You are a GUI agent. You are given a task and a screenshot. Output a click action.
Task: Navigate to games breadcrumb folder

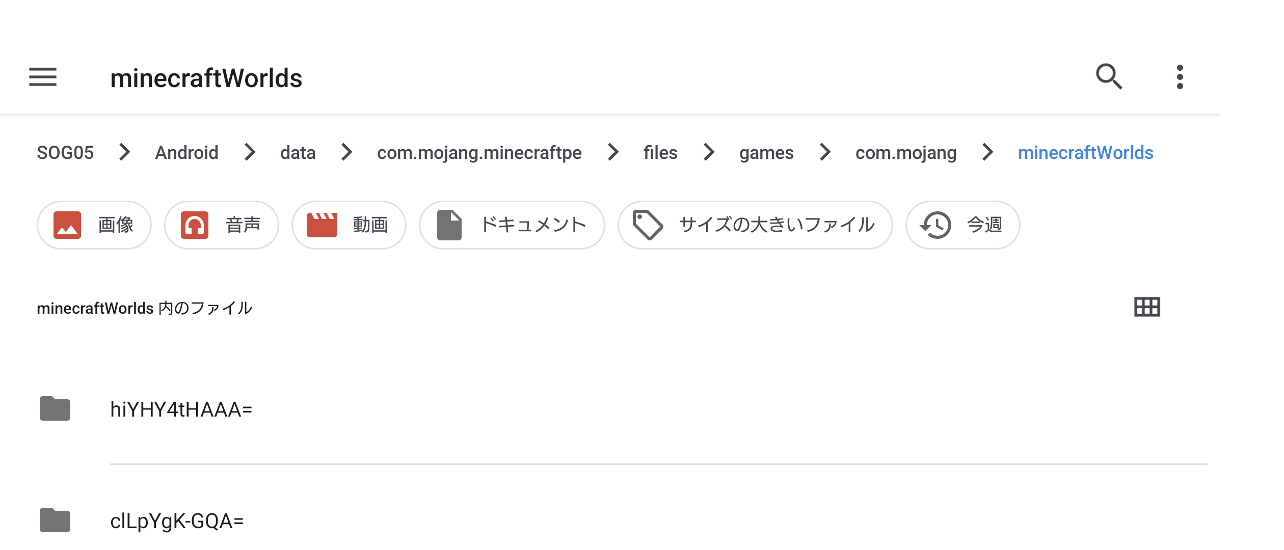[766, 153]
